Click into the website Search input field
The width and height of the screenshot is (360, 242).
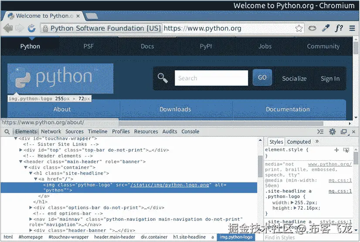[x=211, y=78]
